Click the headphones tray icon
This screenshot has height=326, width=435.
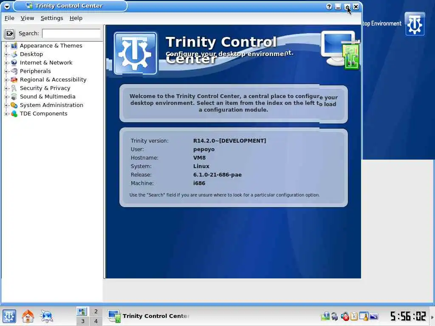(335, 316)
